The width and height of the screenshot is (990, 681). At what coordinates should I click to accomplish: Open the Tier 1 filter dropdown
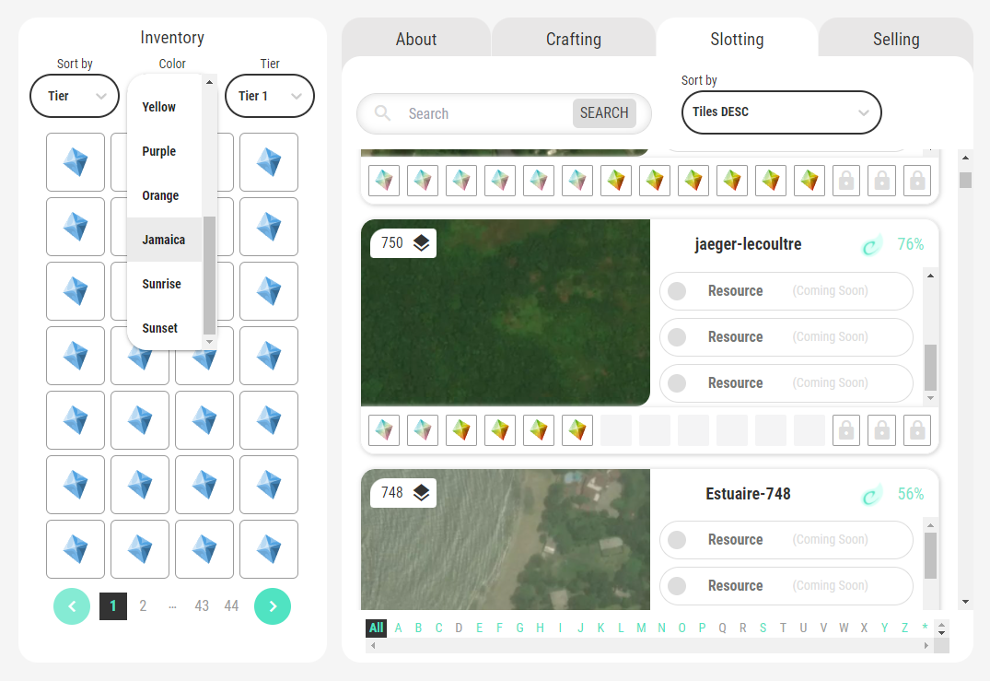coord(270,96)
